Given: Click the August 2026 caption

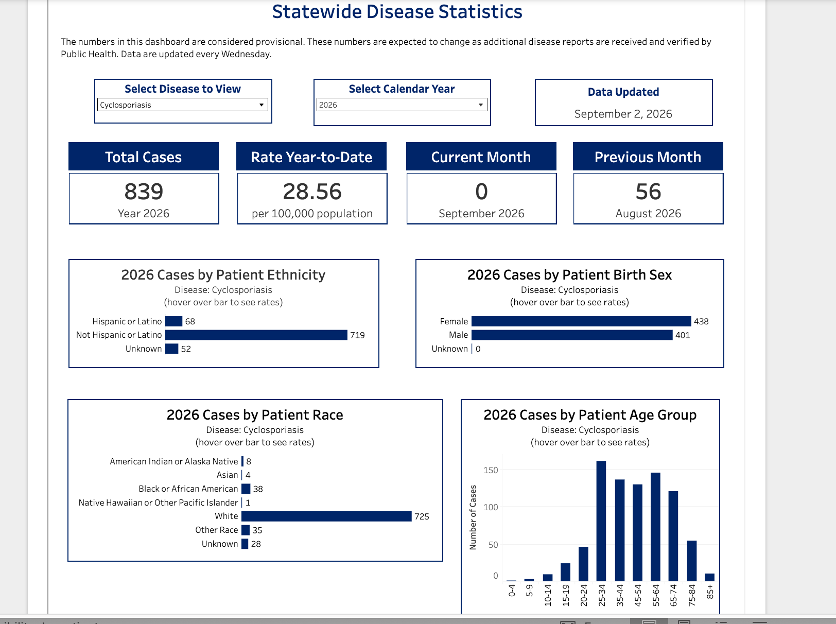Looking at the screenshot, I should point(648,213).
